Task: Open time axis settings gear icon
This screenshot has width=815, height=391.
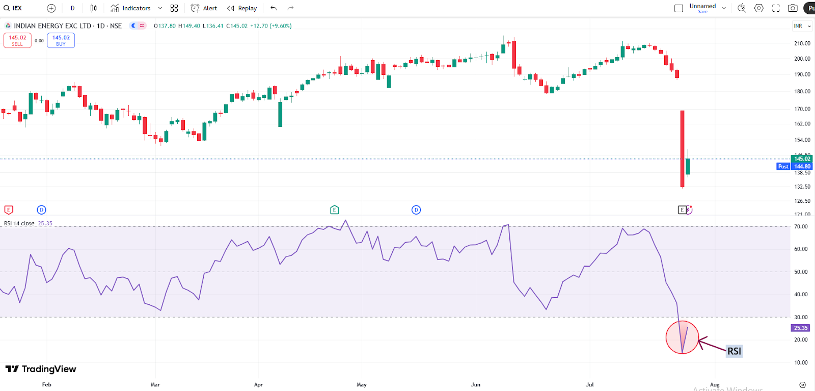Action: pyautogui.click(x=803, y=385)
